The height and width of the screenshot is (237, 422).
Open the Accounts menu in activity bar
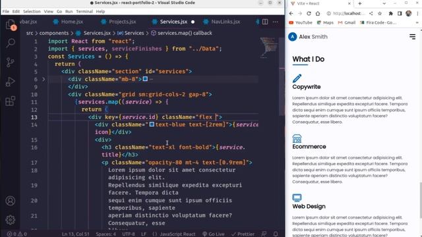[11, 201]
